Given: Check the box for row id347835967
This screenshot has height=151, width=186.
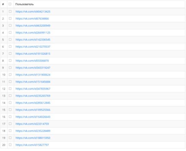Looking at the screenshot, I should [10, 89].
